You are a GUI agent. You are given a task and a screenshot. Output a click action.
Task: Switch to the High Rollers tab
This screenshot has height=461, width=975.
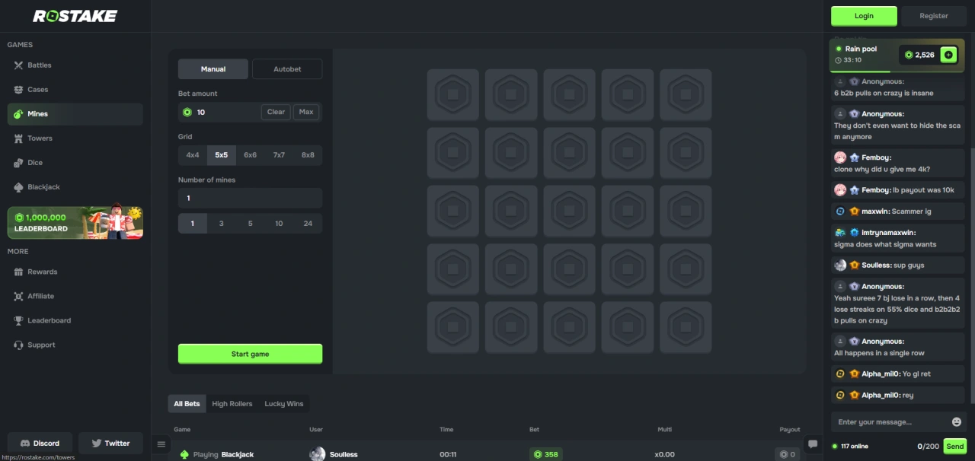232,404
